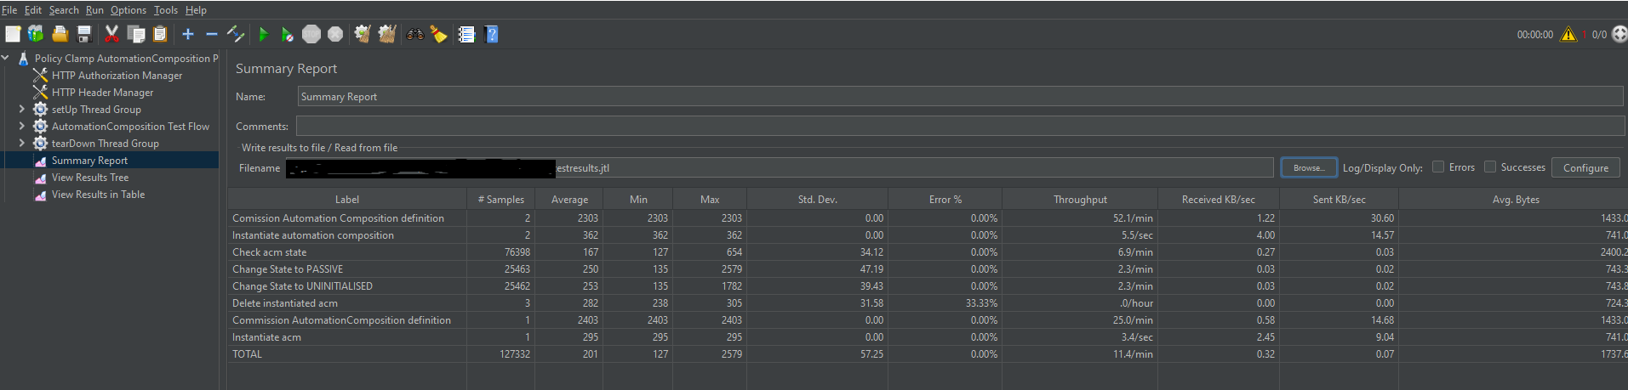Click the Toggle enable/disable icon

(x=236, y=34)
